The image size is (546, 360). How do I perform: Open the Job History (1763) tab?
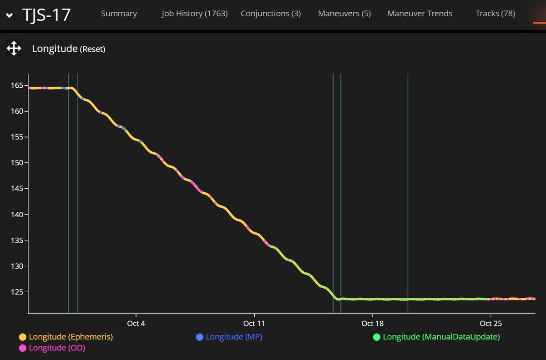click(195, 14)
